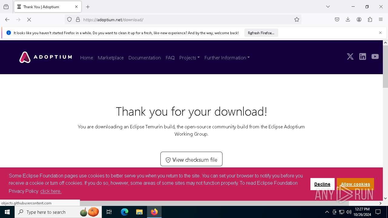This screenshot has width=388, height=218.
Task: Click the Firefox taskbar icon
Action: (x=154, y=212)
